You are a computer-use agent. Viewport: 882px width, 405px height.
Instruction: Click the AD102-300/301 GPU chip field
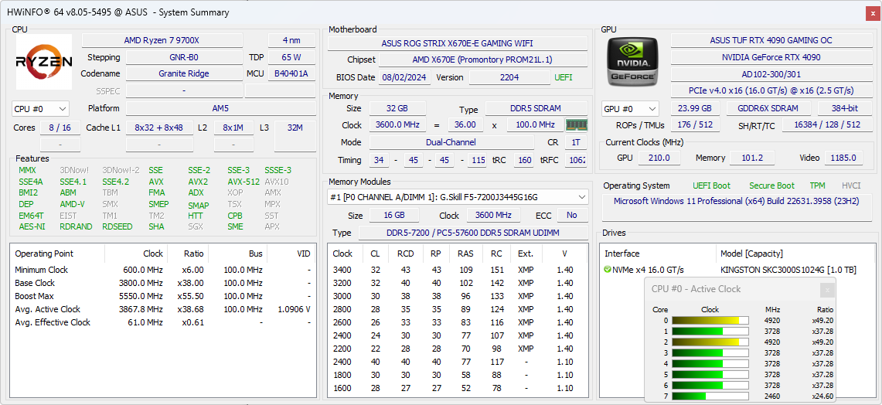[x=771, y=74]
